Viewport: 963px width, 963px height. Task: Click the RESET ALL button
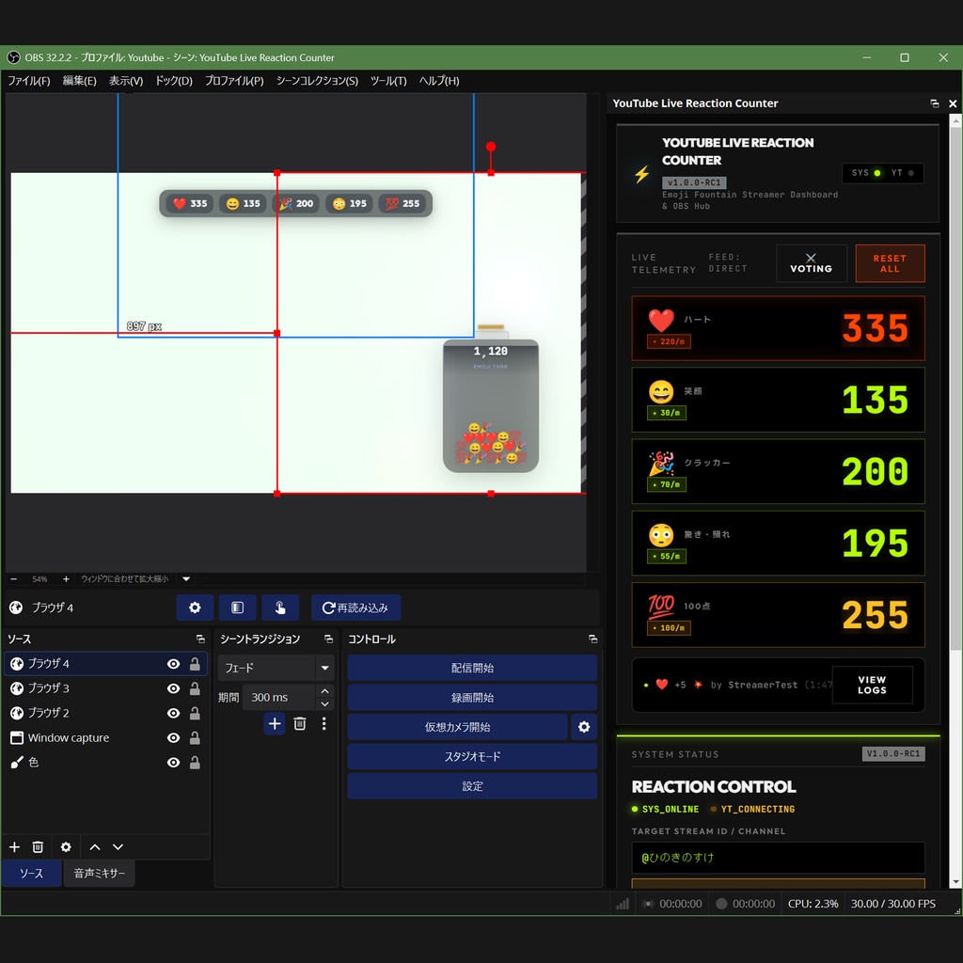coord(890,263)
